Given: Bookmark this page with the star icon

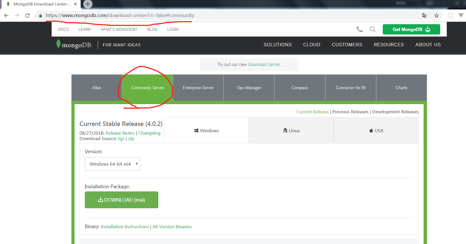Looking at the screenshot, I should 436,16.
